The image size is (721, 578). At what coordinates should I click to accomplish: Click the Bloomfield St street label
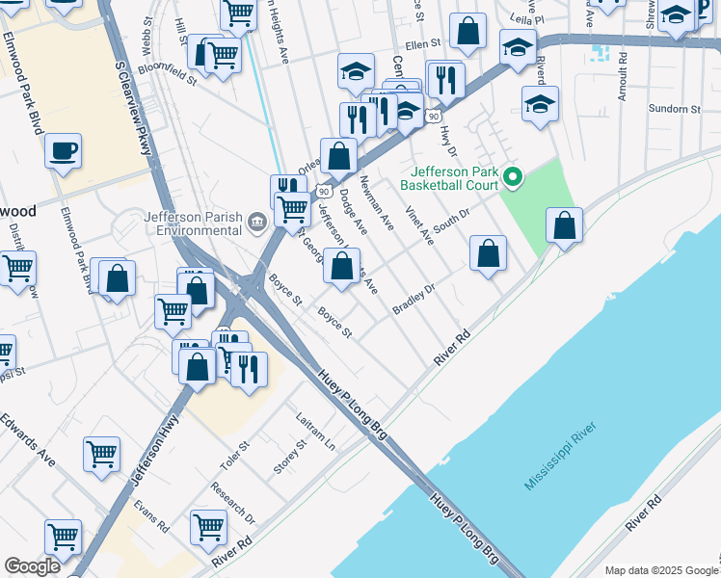point(168,74)
